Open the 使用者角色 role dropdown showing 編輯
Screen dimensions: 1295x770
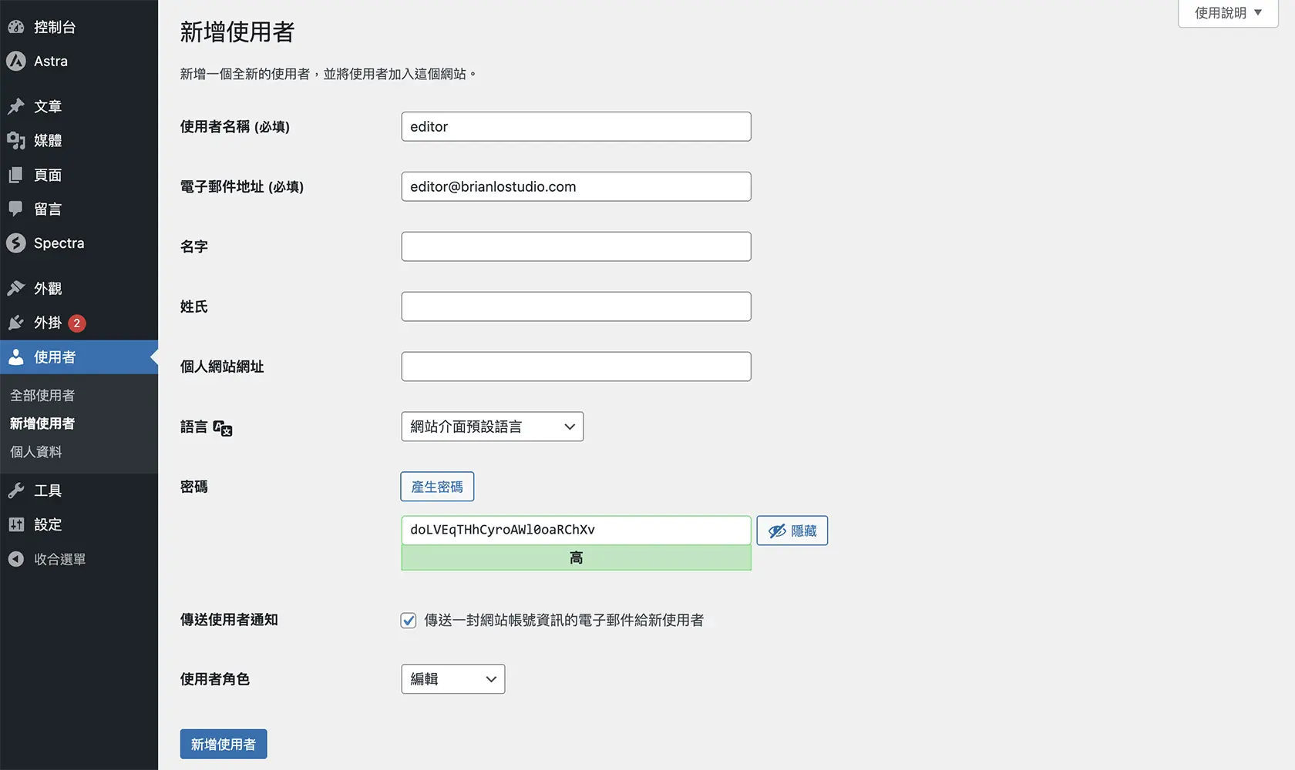click(453, 679)
